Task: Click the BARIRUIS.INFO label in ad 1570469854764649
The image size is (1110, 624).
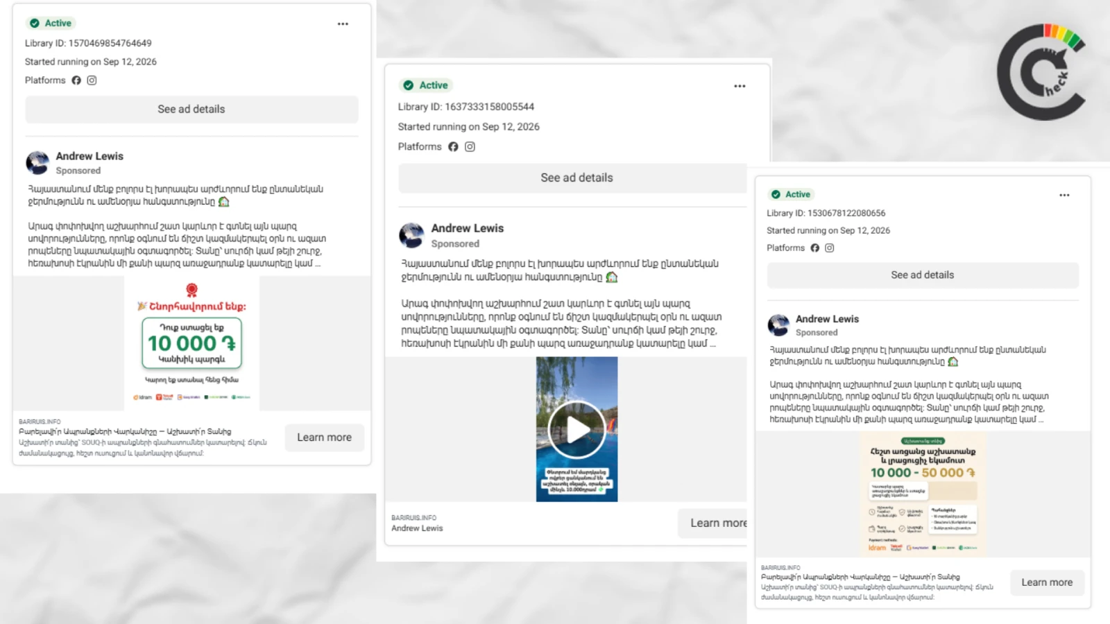Action: [40, 422]
